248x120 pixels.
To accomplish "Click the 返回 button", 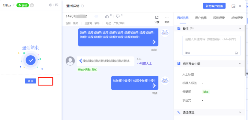I will (30, 81).
